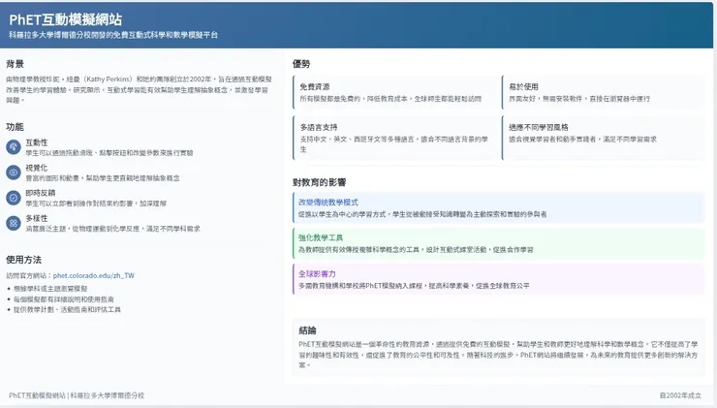Screen dimensions: 717x408
Task: Click the '自2002年成立' footer text
Action: tap(680, 395)
